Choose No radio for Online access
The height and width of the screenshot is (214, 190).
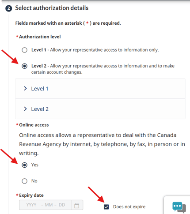coord(24,181)
